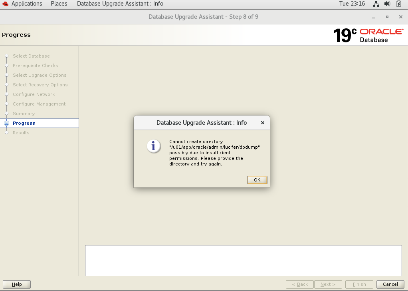The width and height of the screenshot is (408, 291).
Task: Select the active Progress step
Action: 39,123
